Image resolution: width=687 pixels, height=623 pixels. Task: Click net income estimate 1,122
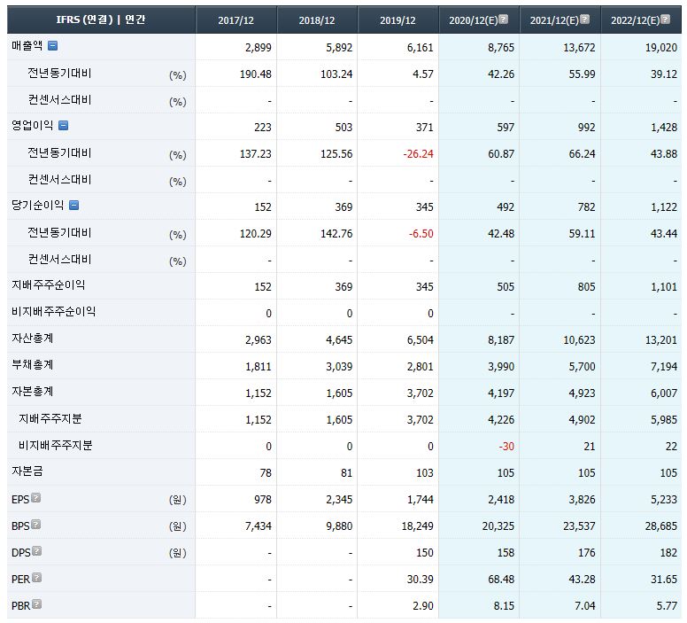663,207
